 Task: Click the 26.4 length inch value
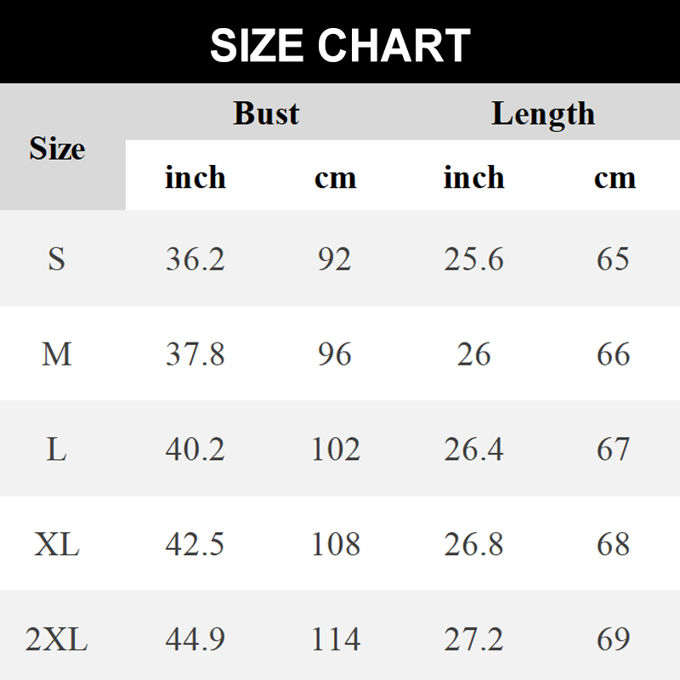[x=473, y=449]
